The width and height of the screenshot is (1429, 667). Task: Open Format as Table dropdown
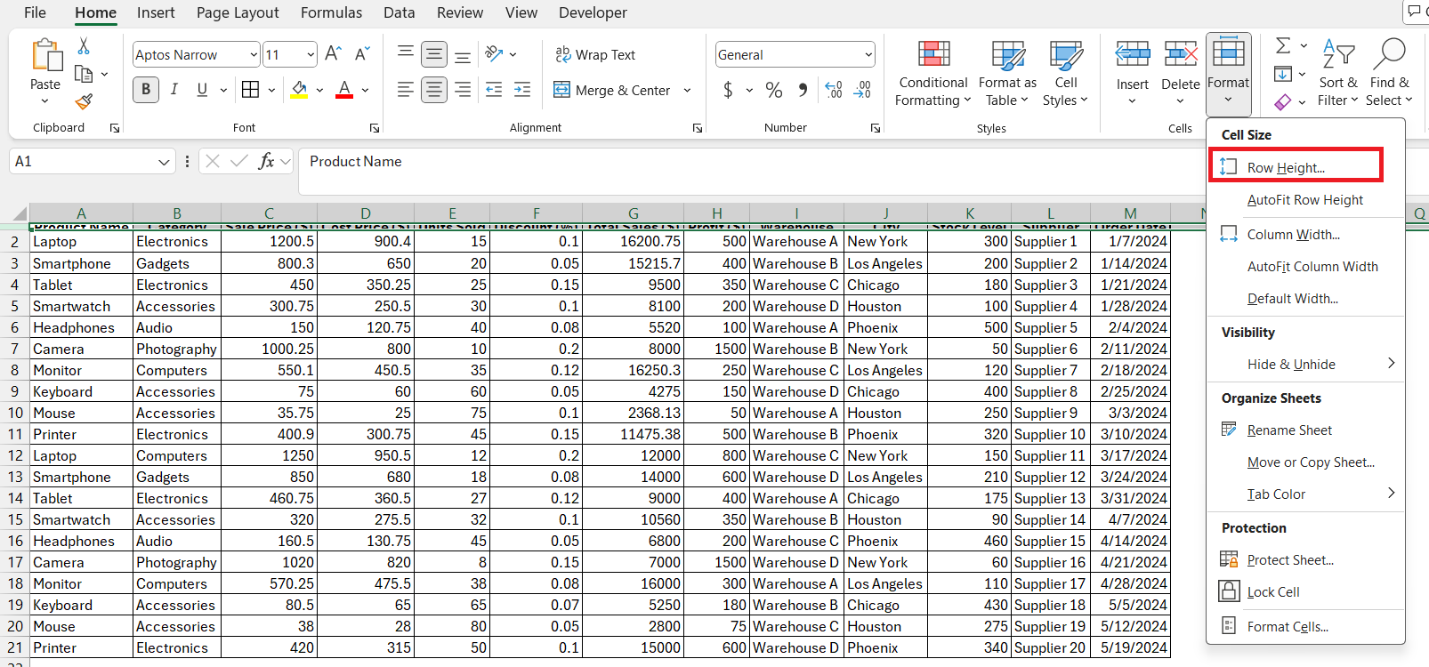[1007, 73]
